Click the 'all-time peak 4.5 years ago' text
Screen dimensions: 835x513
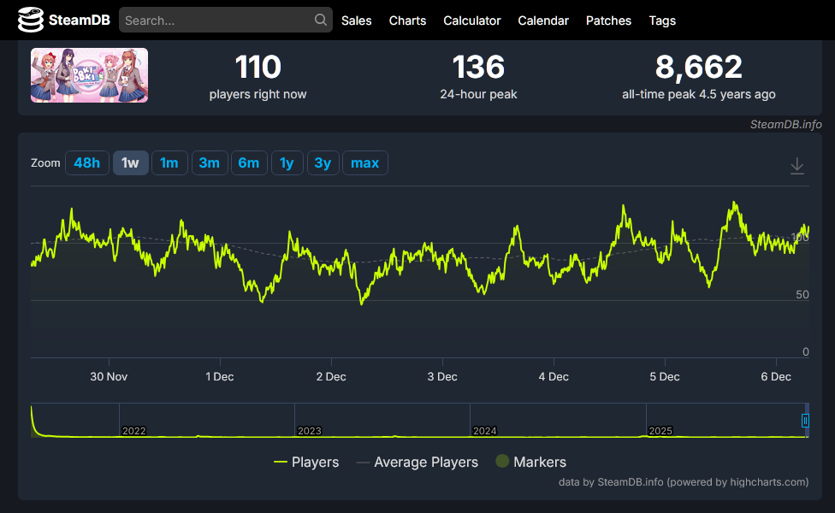coord(699,94)
